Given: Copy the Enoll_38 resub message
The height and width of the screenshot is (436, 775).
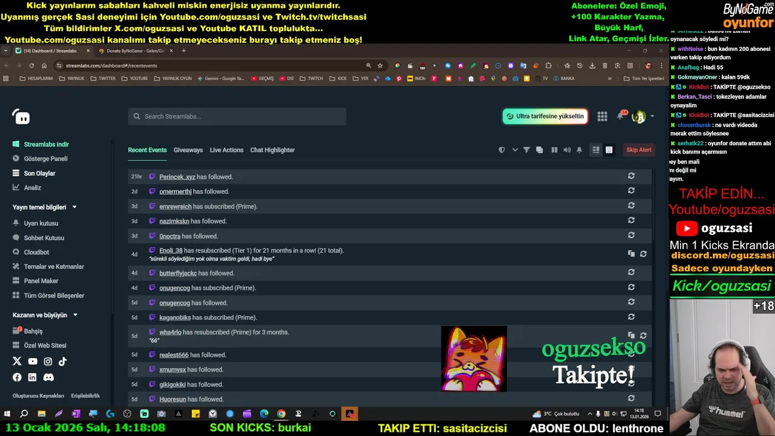Looking at the screenshot, I should 631,254.
